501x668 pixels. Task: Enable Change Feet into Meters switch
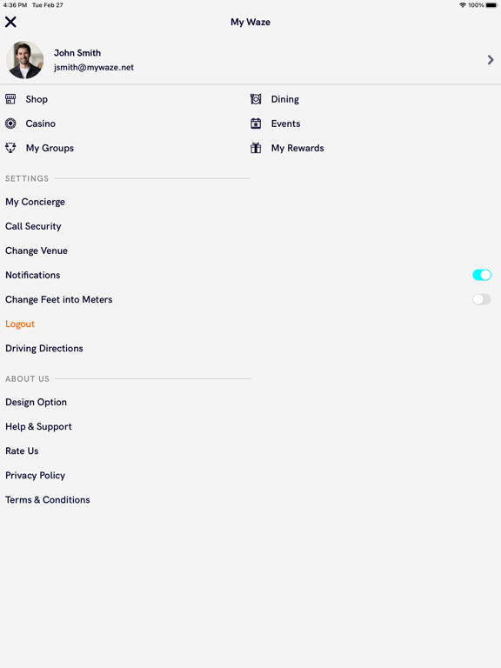point(482,299)
